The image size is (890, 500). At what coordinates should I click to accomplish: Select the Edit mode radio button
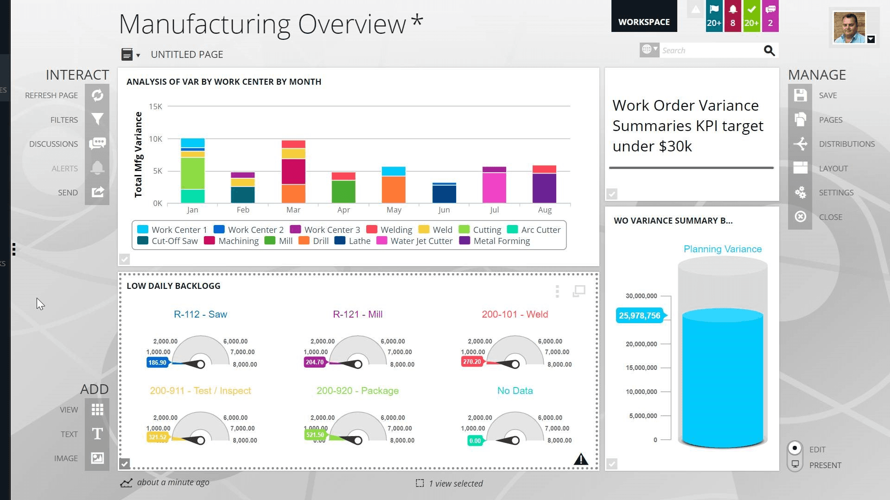pyautogui.click(x=795, y=448)
